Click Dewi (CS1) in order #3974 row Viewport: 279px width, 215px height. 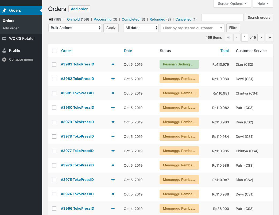pos(244,194)
